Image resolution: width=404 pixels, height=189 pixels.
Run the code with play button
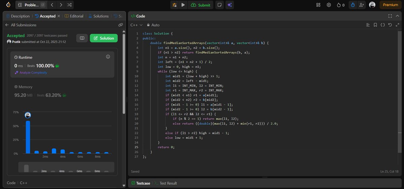183,5
